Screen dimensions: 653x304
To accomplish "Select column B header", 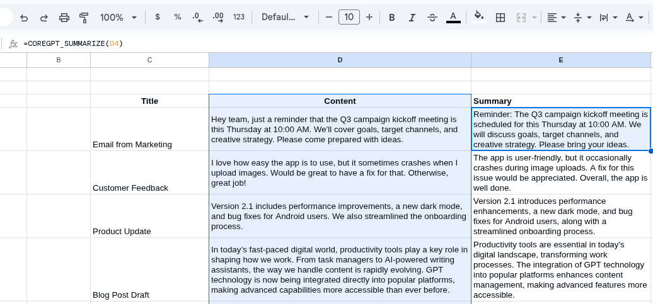I will point(58,60).
